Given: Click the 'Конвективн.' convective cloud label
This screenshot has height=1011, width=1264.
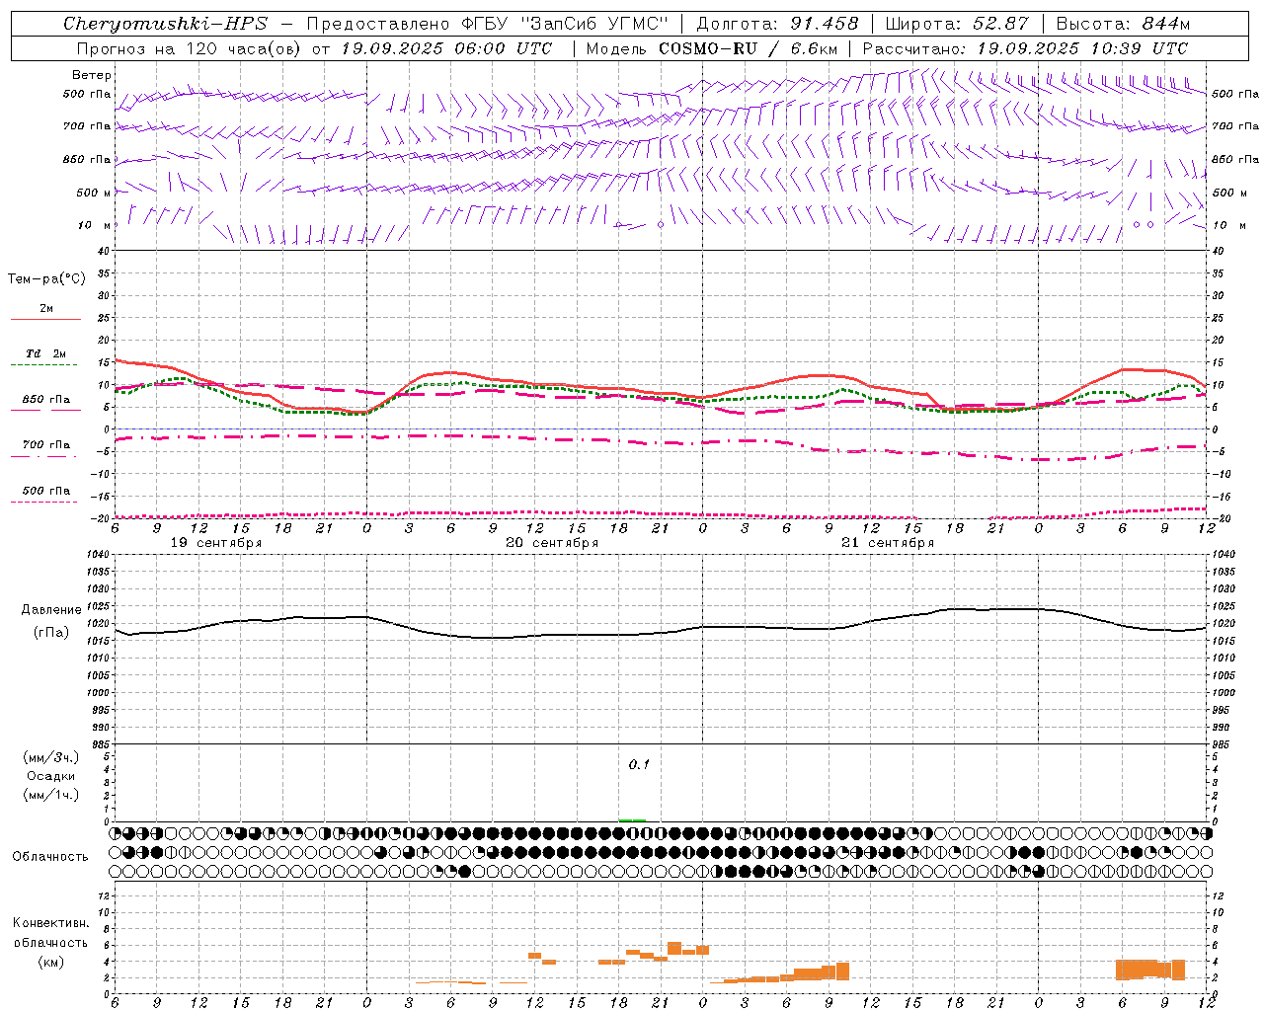Looking at the screenshot, I should 50,923.
